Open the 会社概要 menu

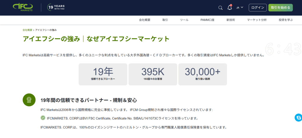[145, 20]
